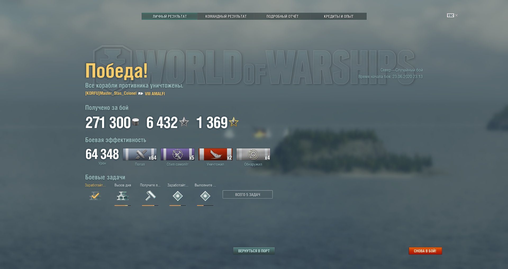Click Вернуться в порт button
Screen dimensions: 508x269
tap(254, 251)
